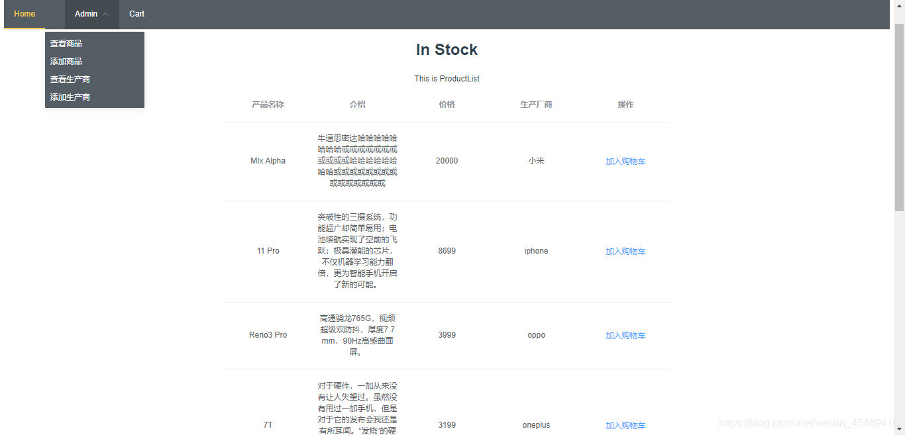
Task: Click the scrollbar down arrow
Action: point(899,430)
